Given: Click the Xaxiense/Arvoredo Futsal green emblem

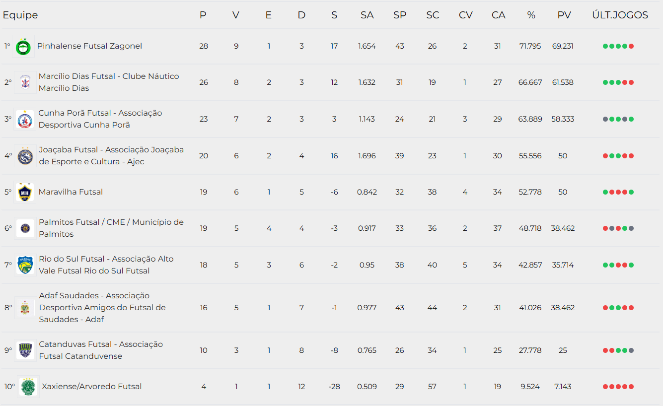Looking at the screenshot, I should click(x=28, y=387).
